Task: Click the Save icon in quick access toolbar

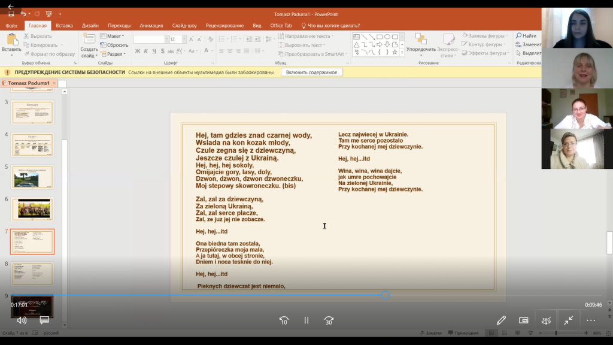Action: click(11, 14)
